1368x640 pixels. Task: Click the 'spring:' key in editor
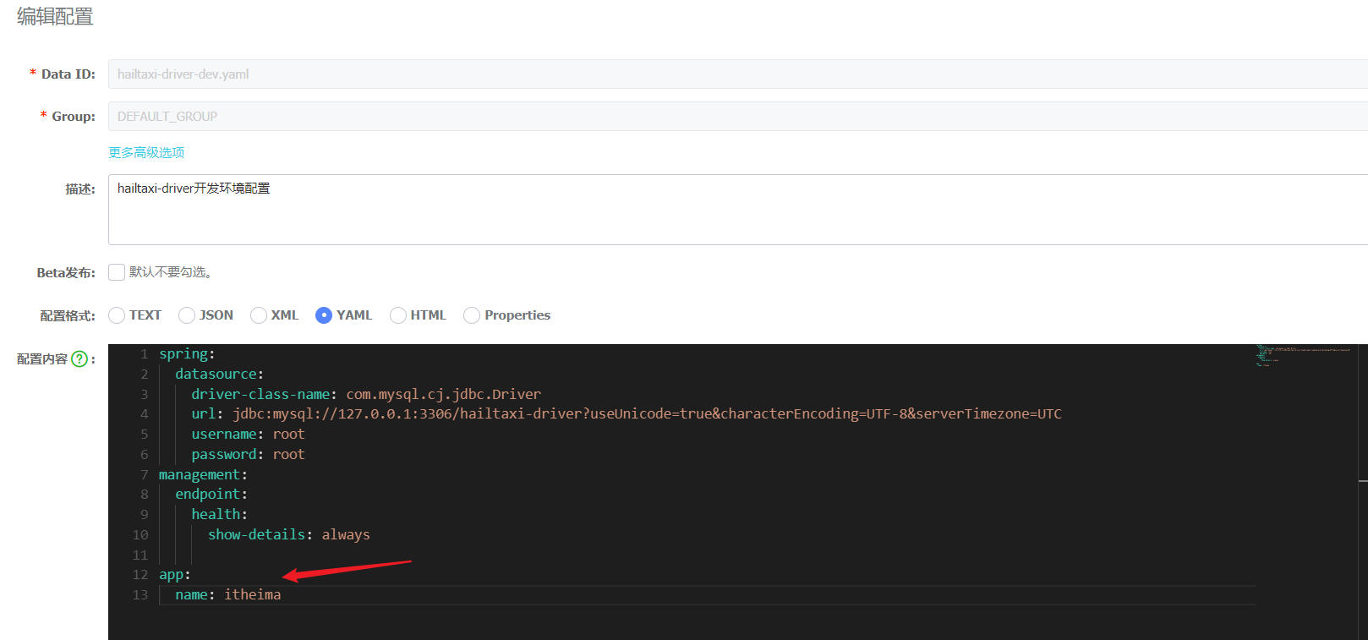click(x=187, y=354)
